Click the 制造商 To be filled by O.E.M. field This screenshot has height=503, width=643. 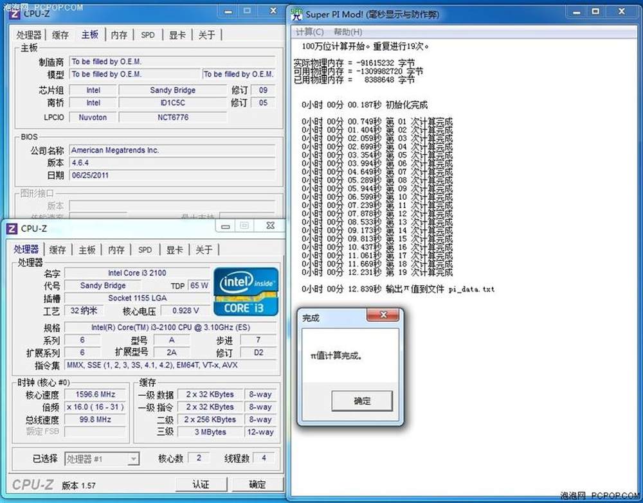pos(172,62)
